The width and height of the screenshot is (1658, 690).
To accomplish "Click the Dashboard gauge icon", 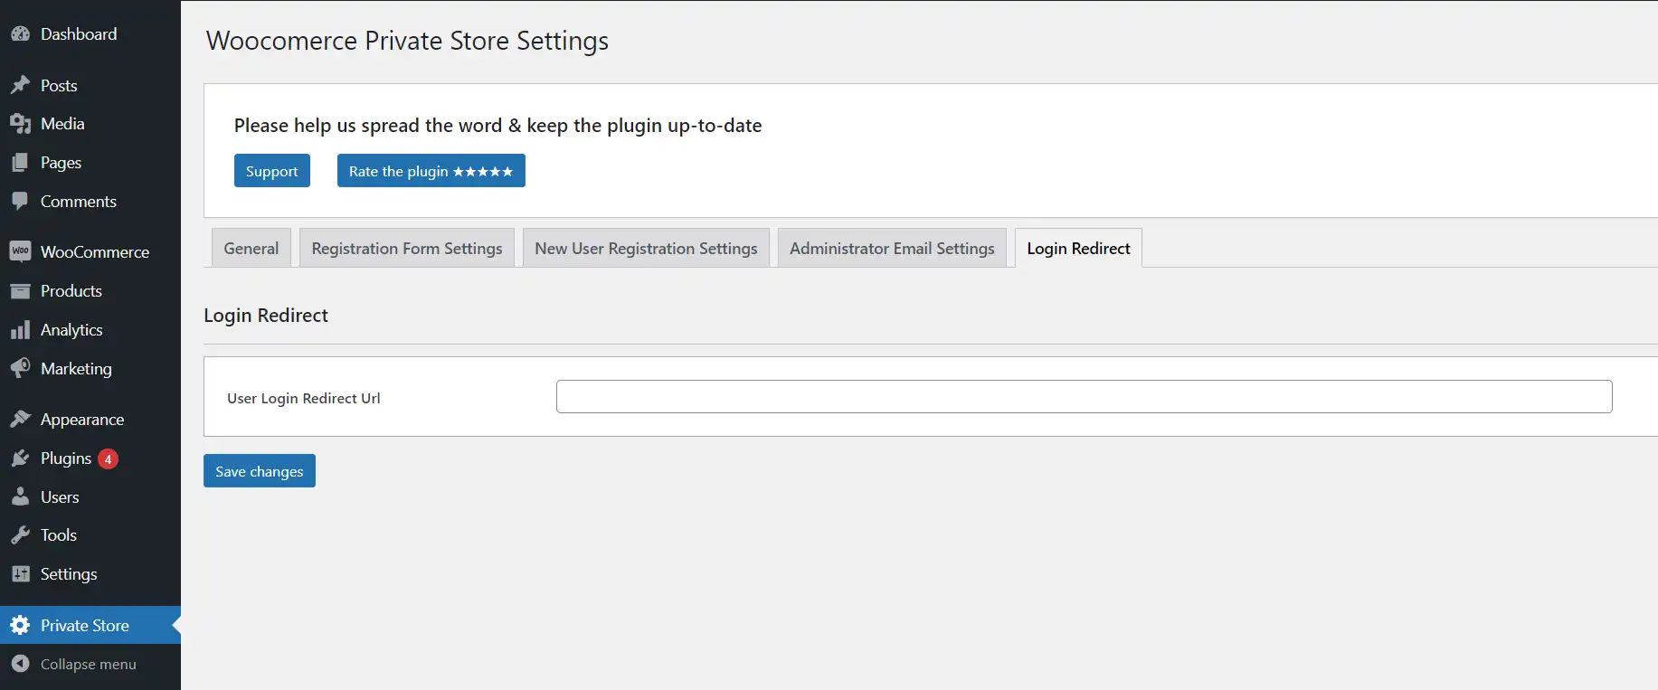I will (x=20, y=34).
